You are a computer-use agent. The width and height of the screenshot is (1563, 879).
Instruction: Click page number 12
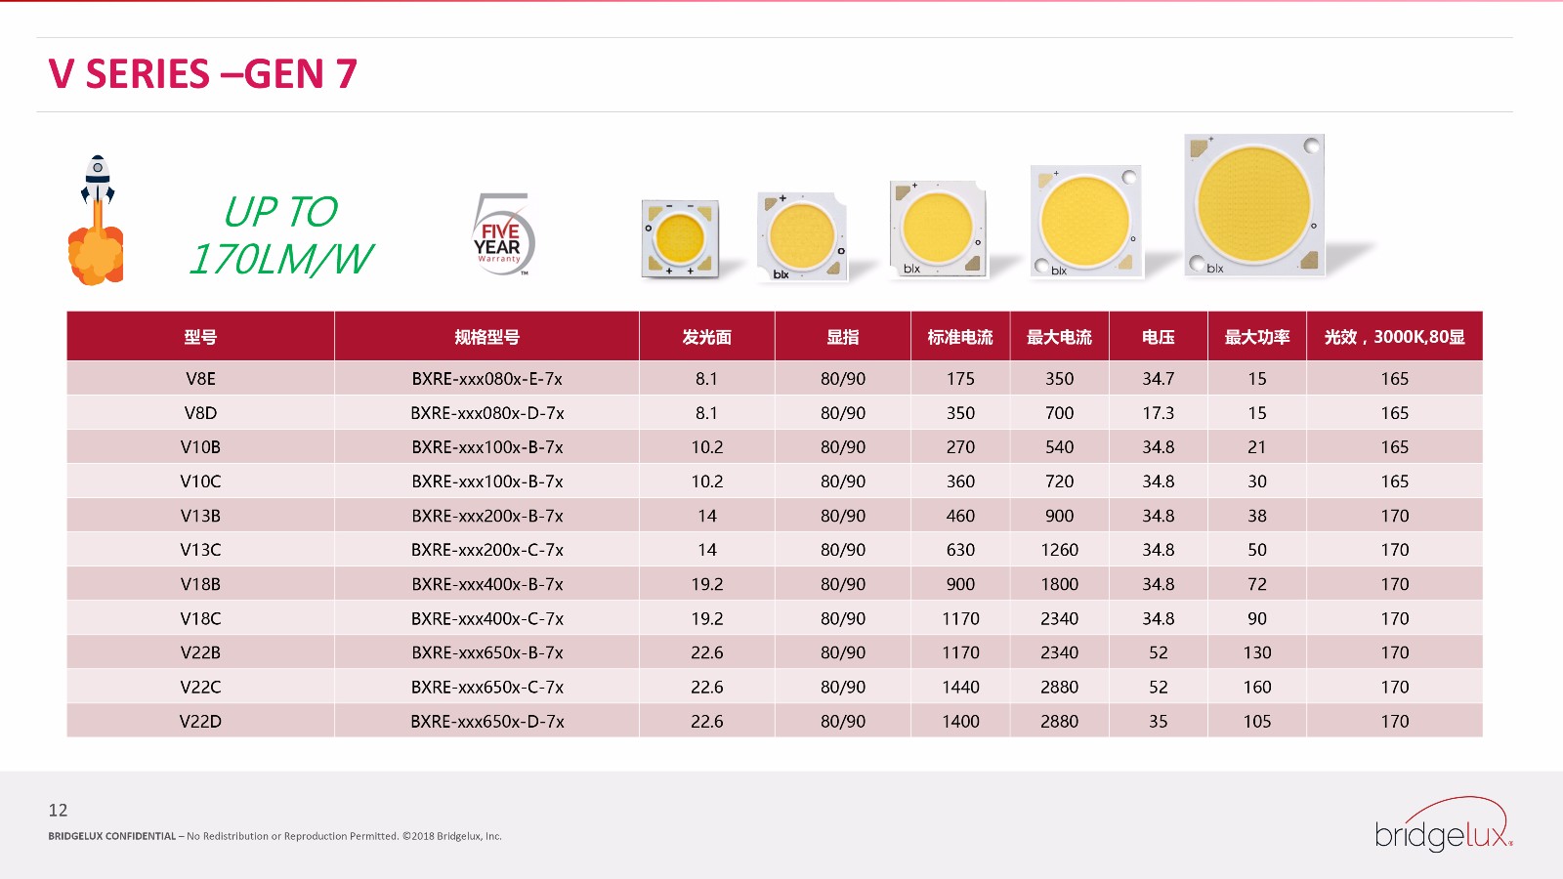click(58, 810)
